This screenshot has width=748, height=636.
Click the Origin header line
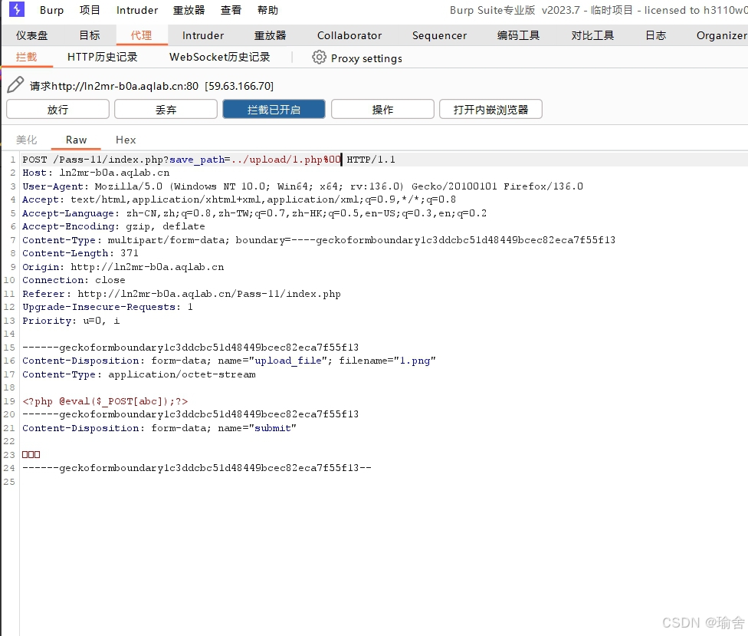pos(123,267)
